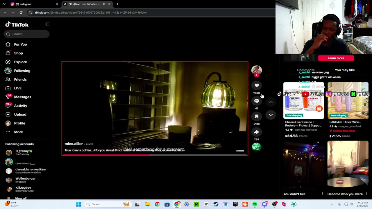Mute the TikTok tab audio
Screen dimensions: 372x209
(x=104, y=4)
